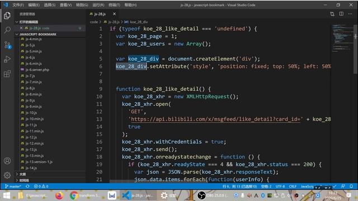358x201 pixels.
Task: Split the editor to the right
Action: (341, 14)
